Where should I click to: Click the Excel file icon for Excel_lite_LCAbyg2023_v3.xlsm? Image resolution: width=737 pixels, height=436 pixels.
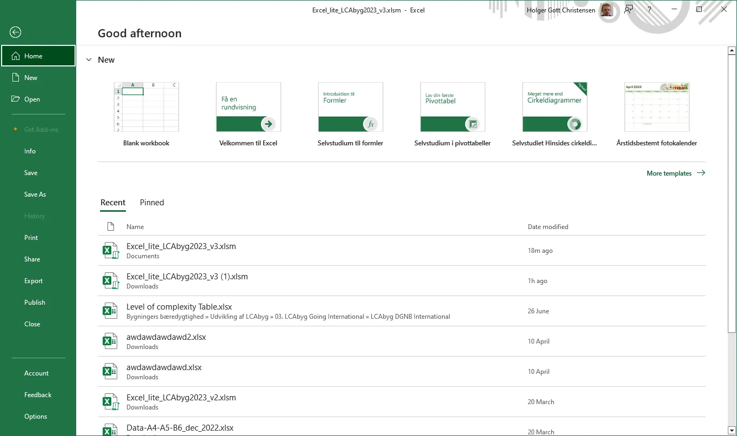pyautogui.click(x=110, y=251)
